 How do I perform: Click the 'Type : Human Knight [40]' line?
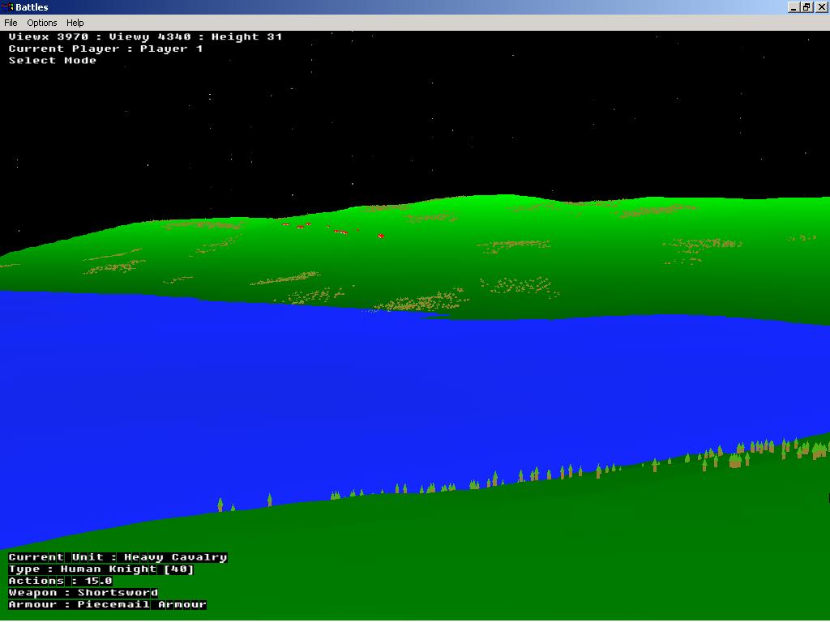pyautogui.click(x=101, y=569)
